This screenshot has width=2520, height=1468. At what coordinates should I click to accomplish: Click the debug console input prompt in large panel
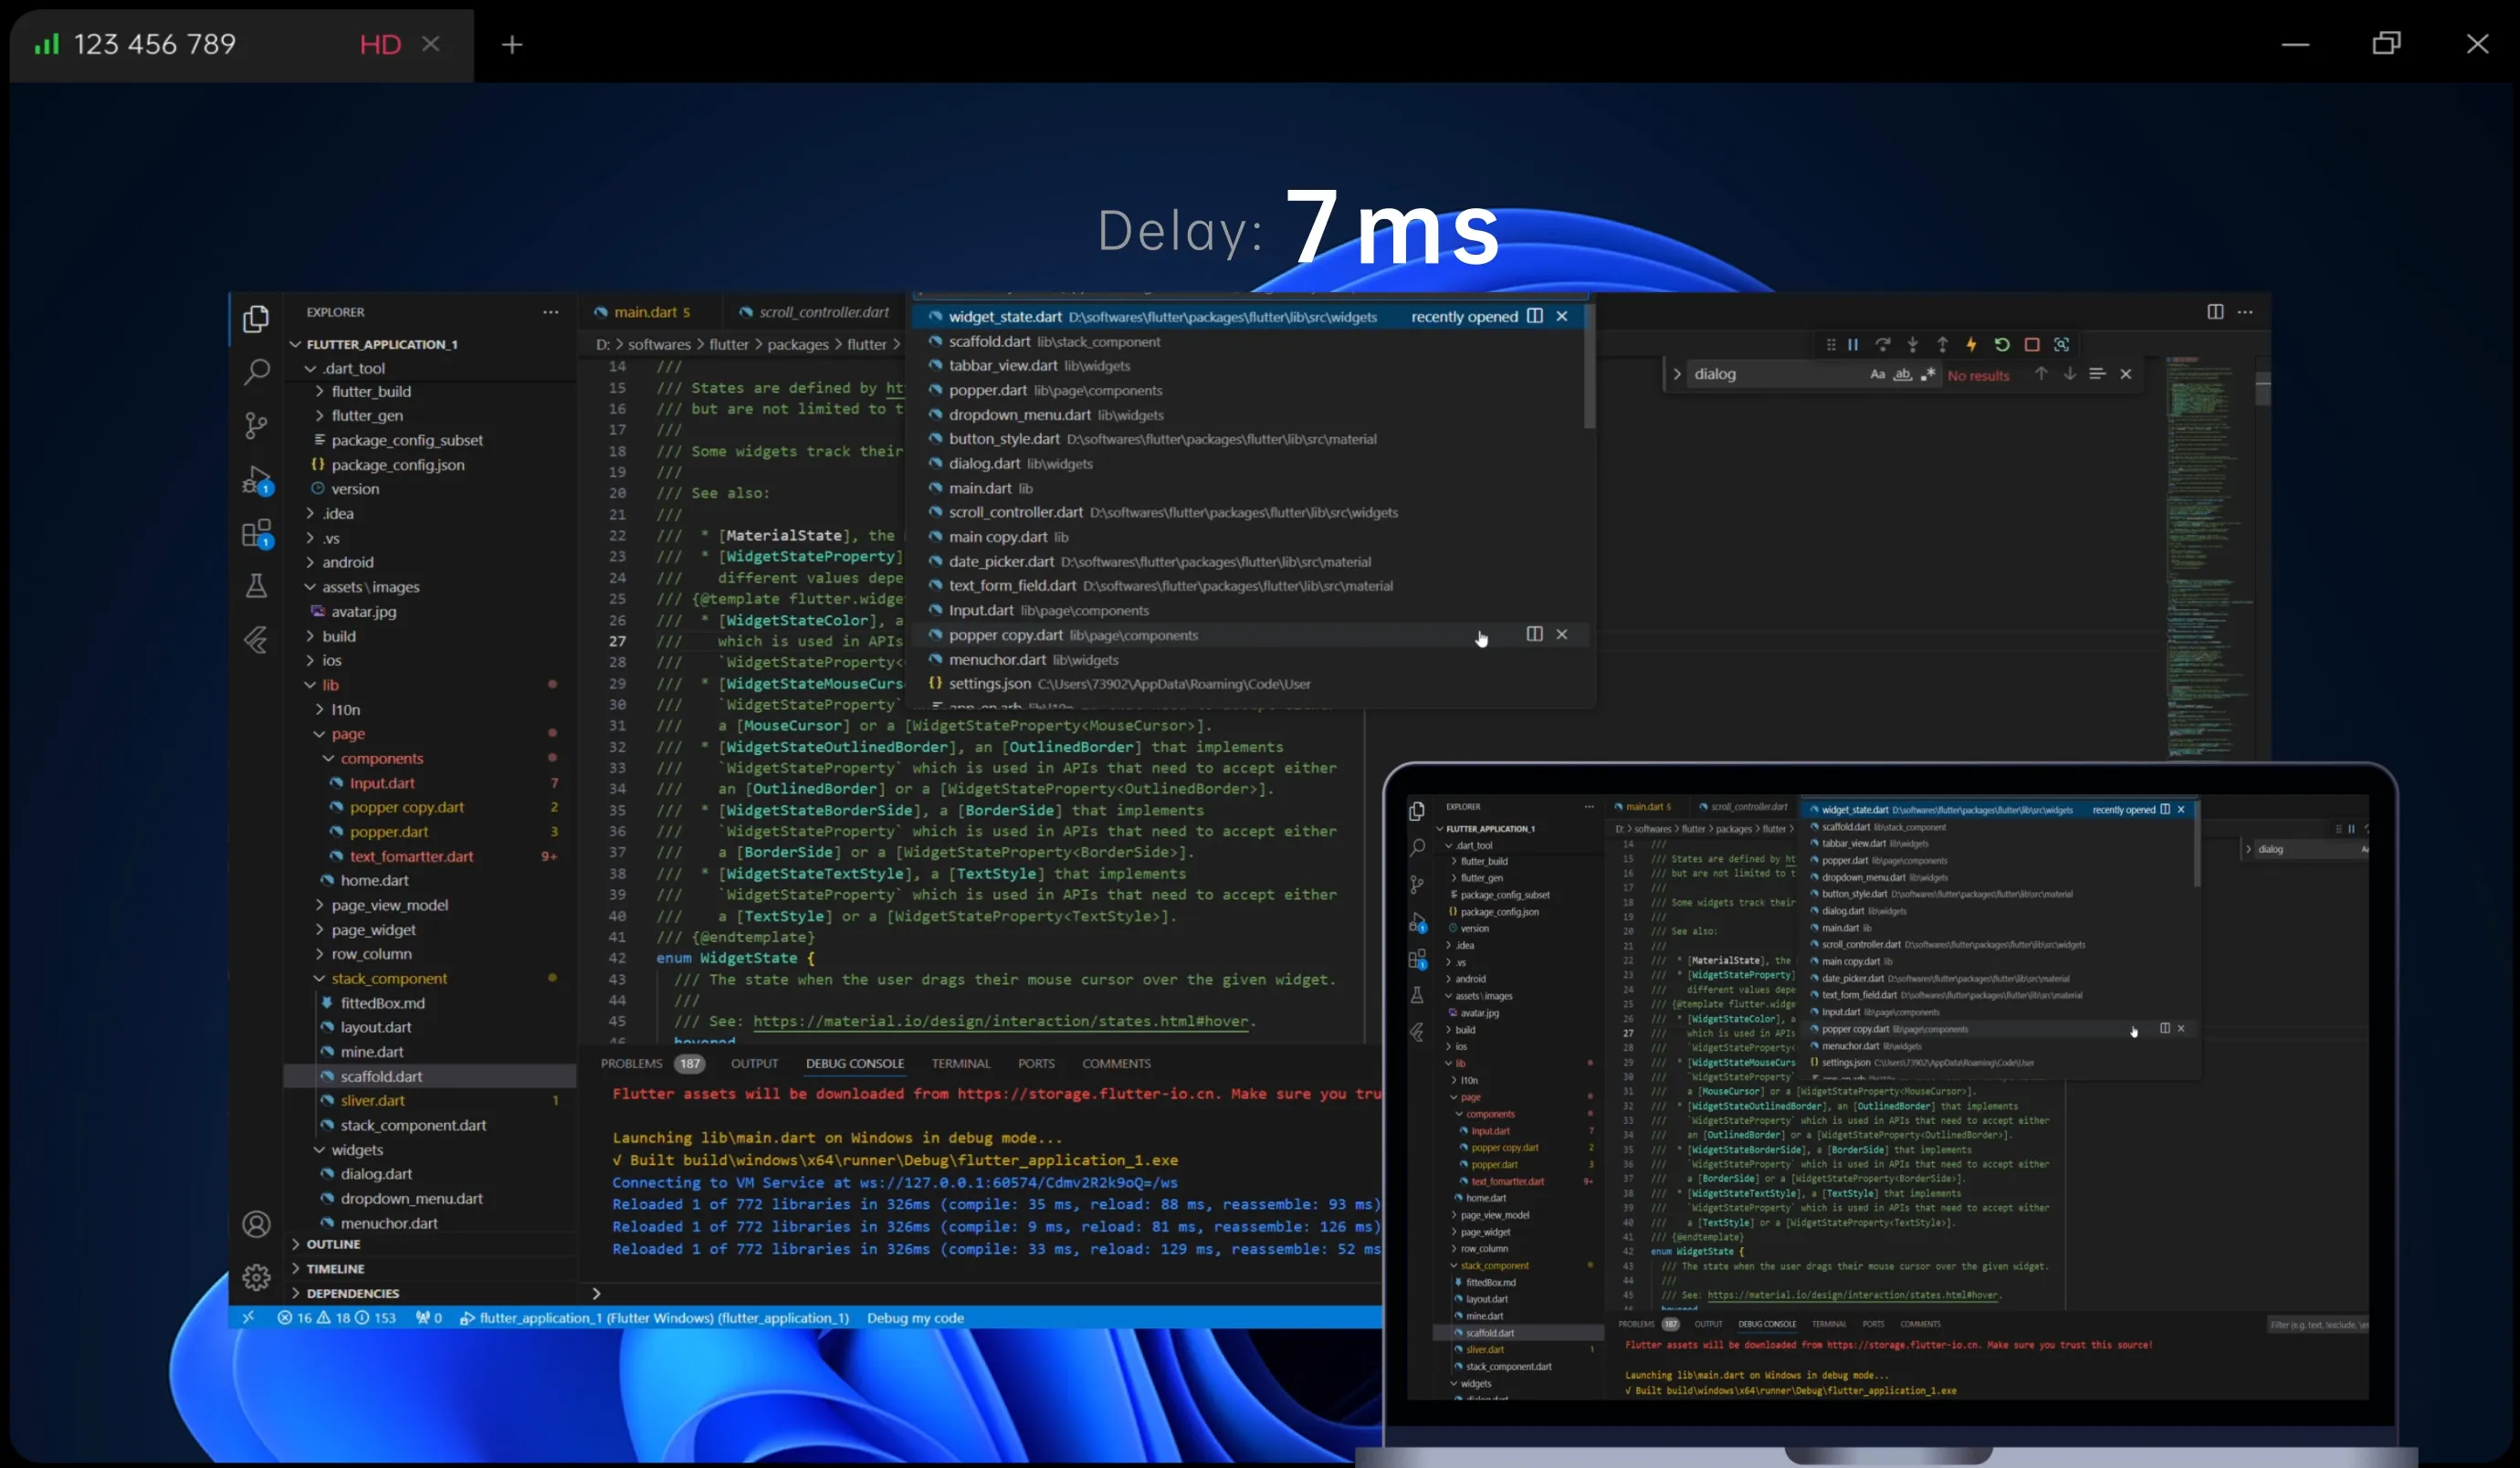(980, 1293)
